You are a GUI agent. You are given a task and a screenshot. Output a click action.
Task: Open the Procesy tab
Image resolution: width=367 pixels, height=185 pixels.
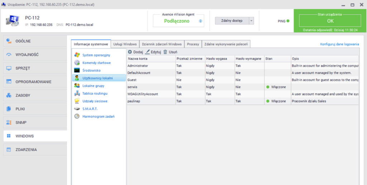(x=193, y=44)
